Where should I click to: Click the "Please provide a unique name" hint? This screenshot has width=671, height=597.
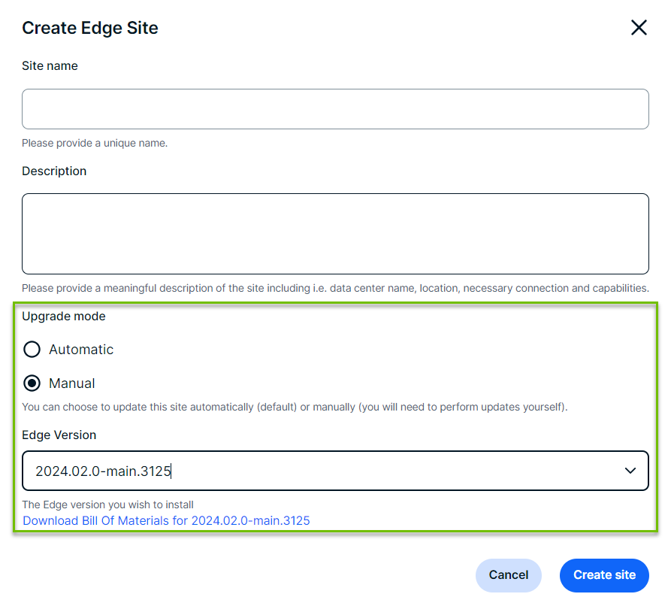(95, 143)
